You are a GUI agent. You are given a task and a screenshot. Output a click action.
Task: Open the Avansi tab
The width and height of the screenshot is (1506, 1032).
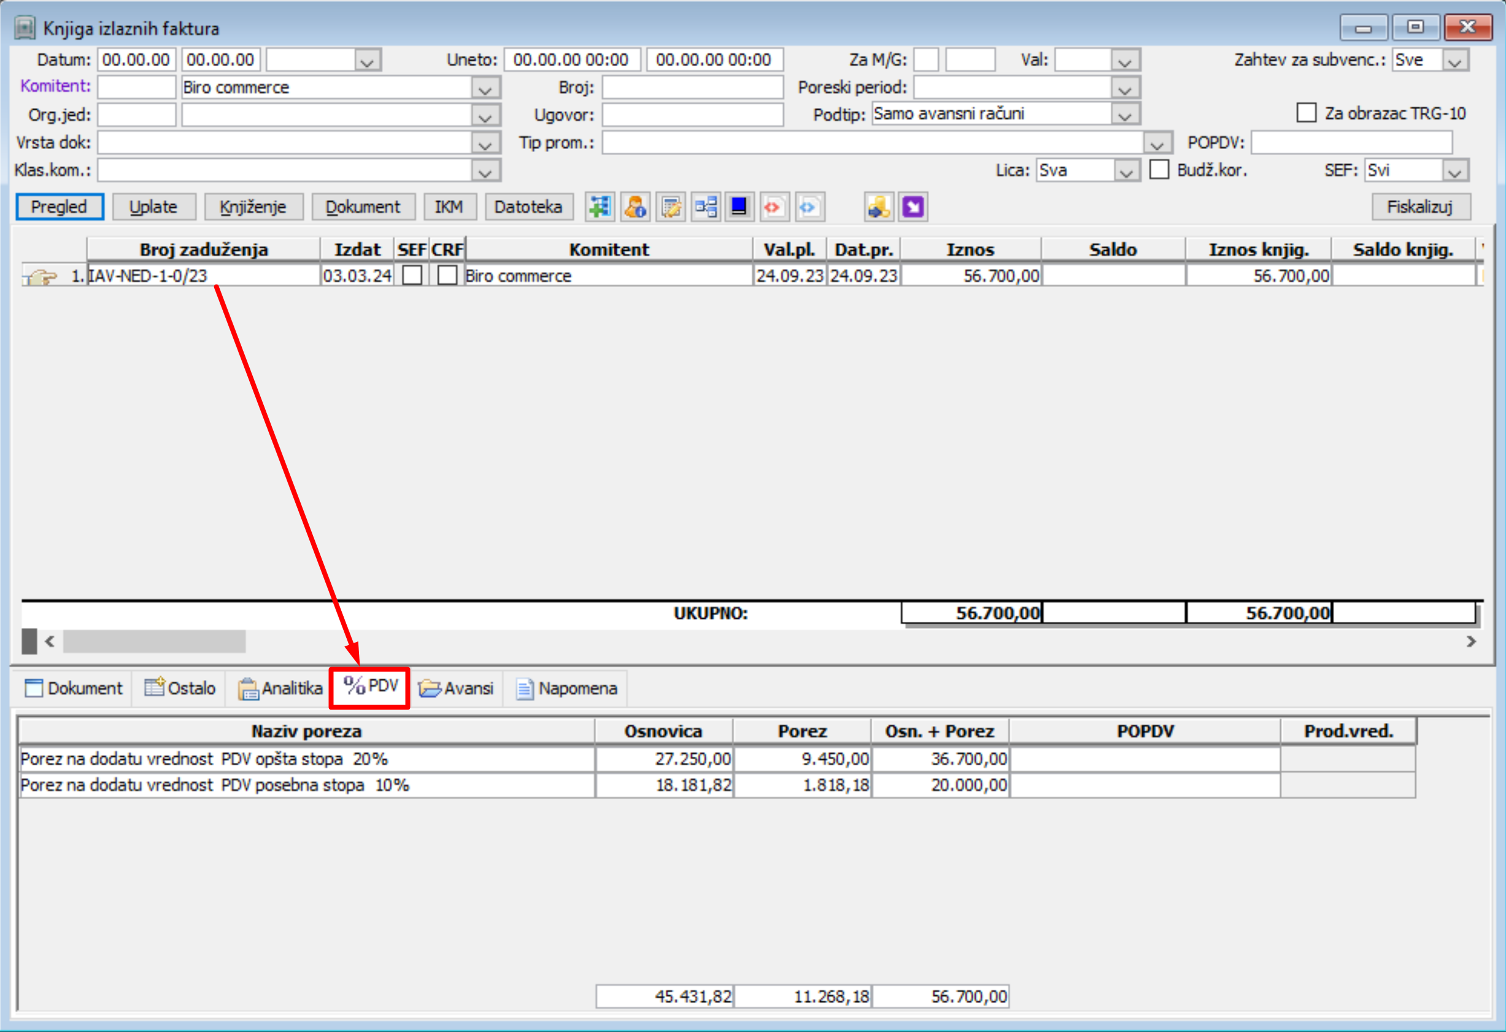tap(456, 687)
